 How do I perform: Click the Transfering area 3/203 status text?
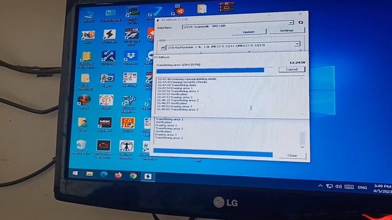178,65
